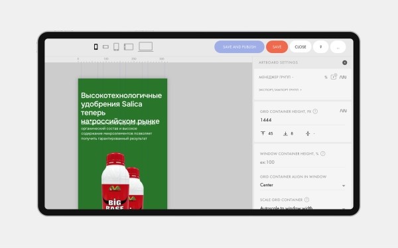
Task: Open help for Scale Grid Container
Action: click(x=306, y=200)
